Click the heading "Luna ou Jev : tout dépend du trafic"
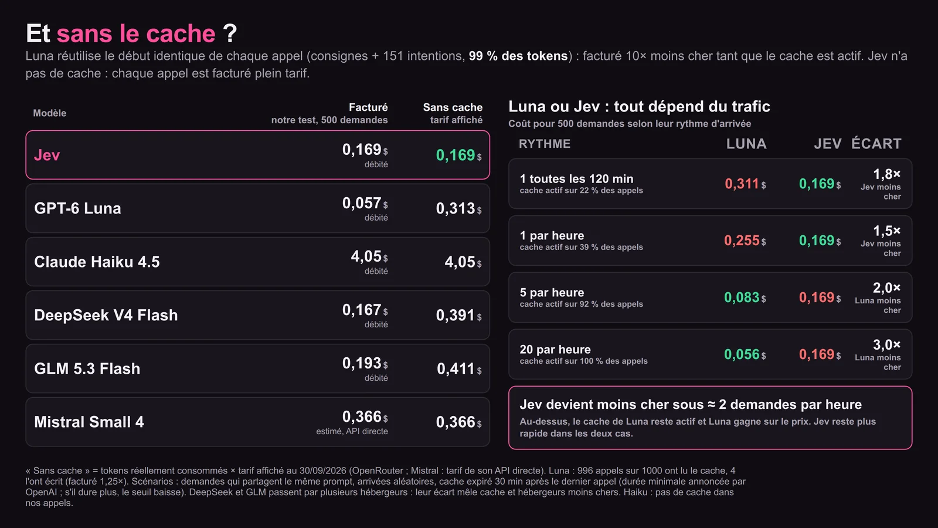938x528 pixels. [x=639, y=106]
